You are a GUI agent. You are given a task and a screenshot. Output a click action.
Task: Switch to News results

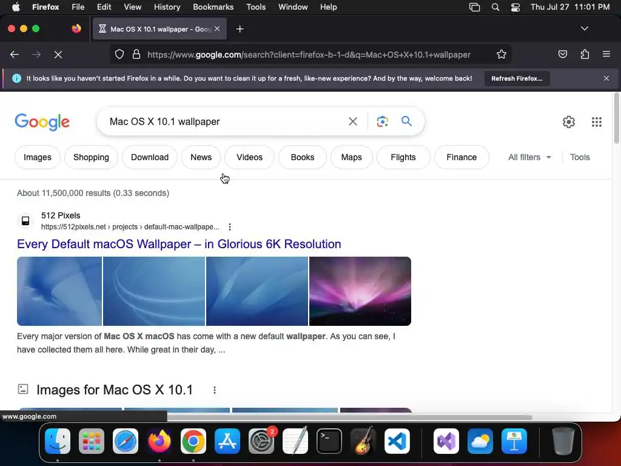(x=201, y=157)
